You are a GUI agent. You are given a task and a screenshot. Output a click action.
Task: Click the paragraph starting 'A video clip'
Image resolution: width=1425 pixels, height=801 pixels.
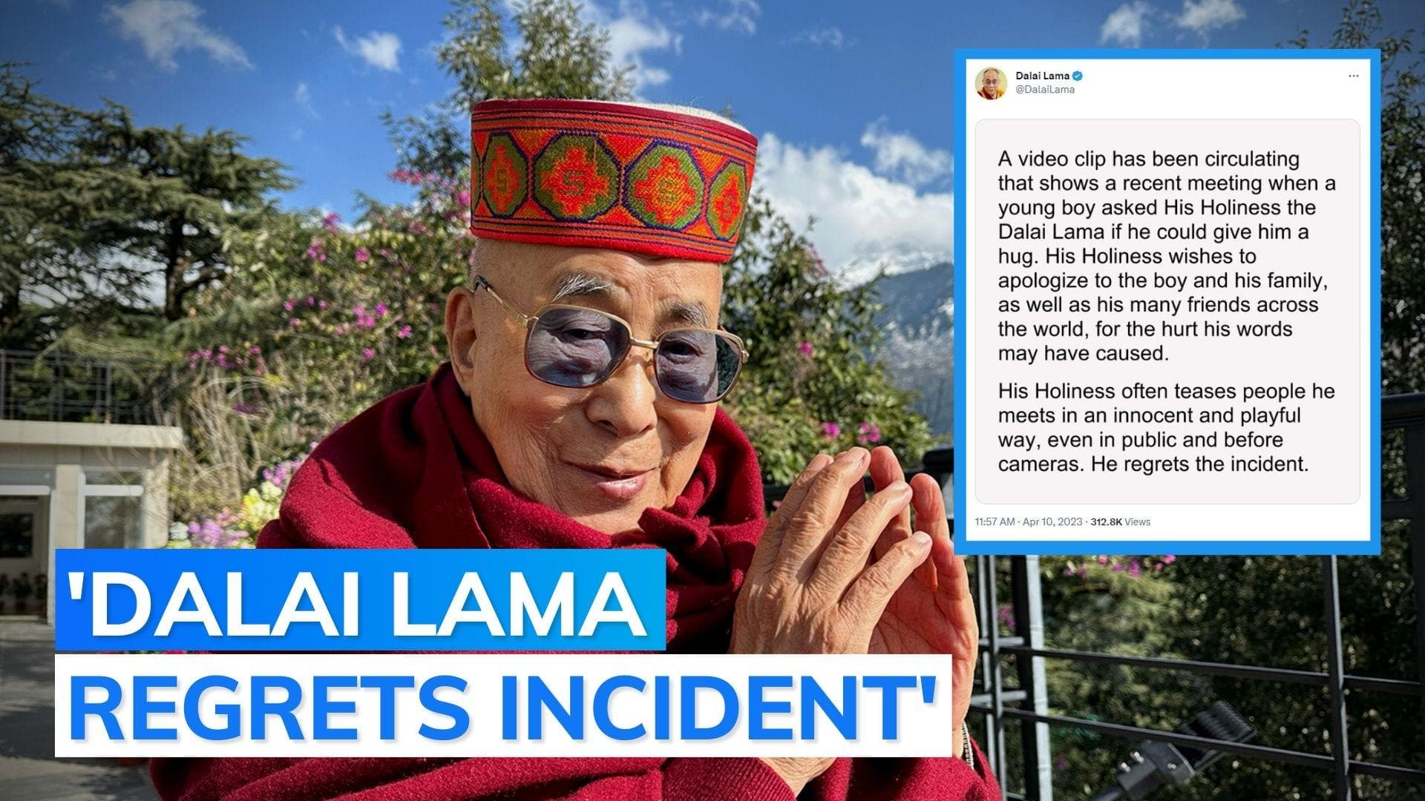[x=1167, y=256]
